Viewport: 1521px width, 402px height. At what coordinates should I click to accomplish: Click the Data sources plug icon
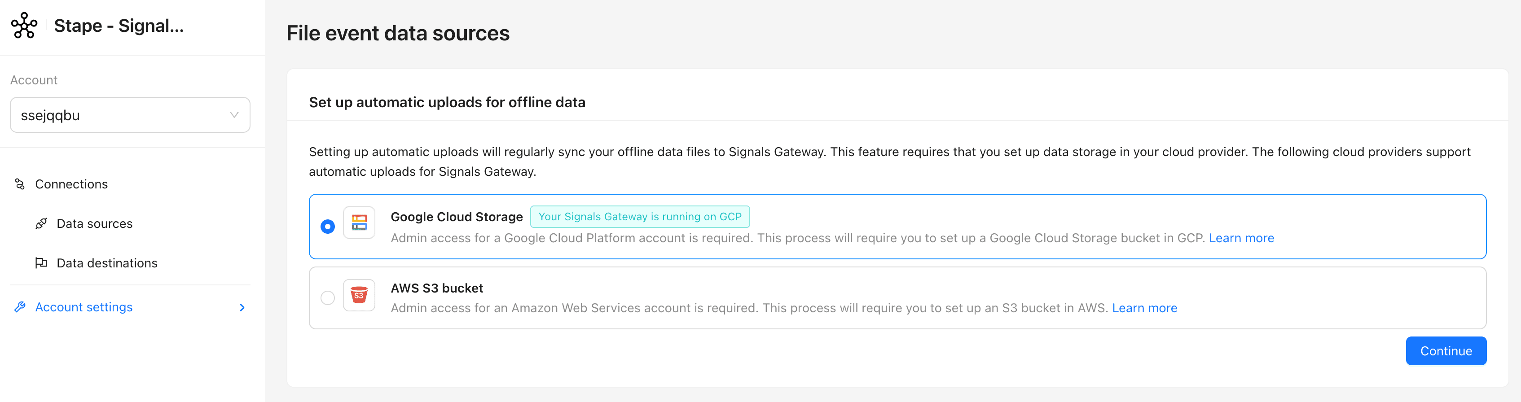pyautogui.click(x=41, y=224)
